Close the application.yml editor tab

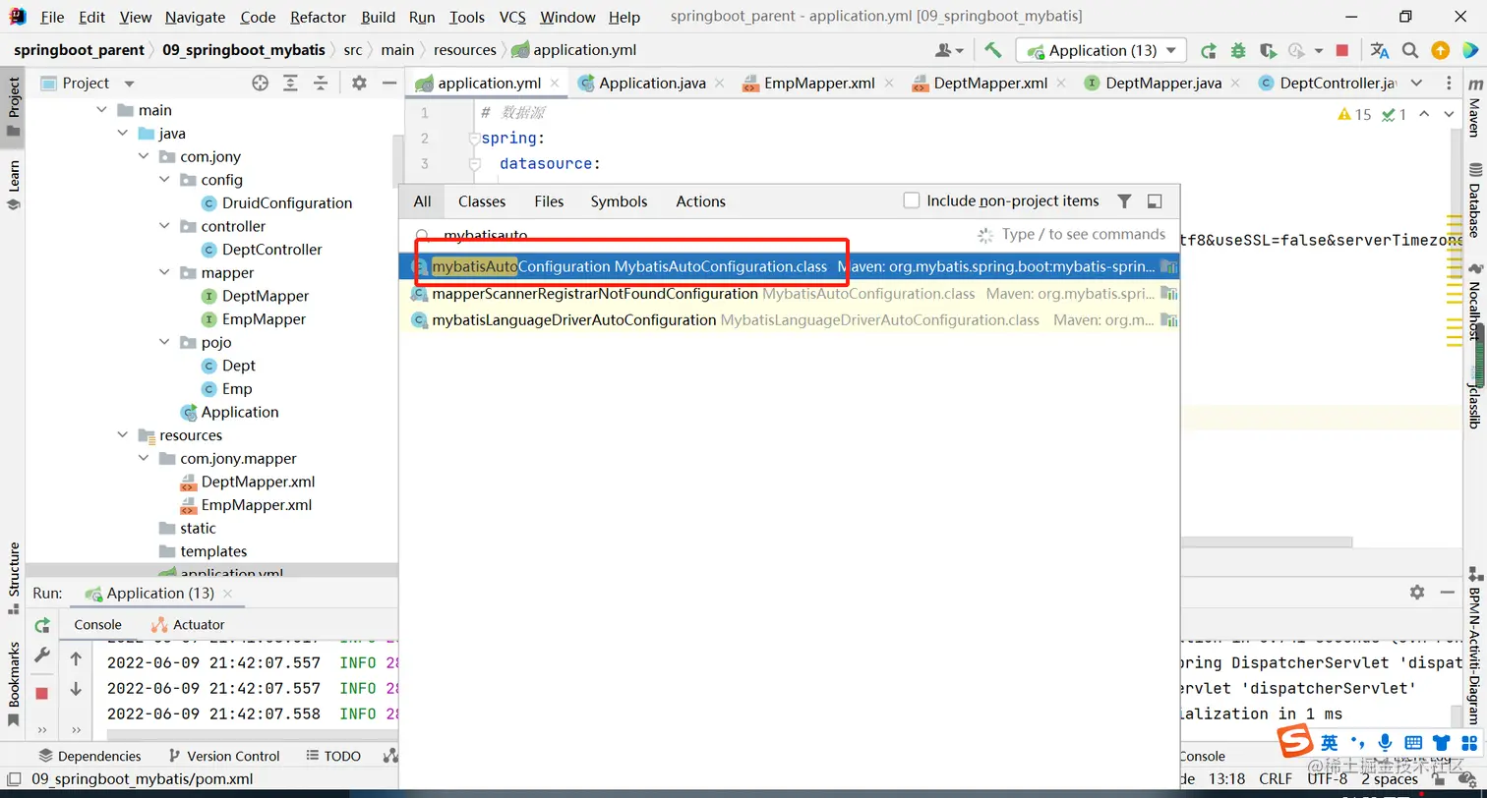(555, 84)
